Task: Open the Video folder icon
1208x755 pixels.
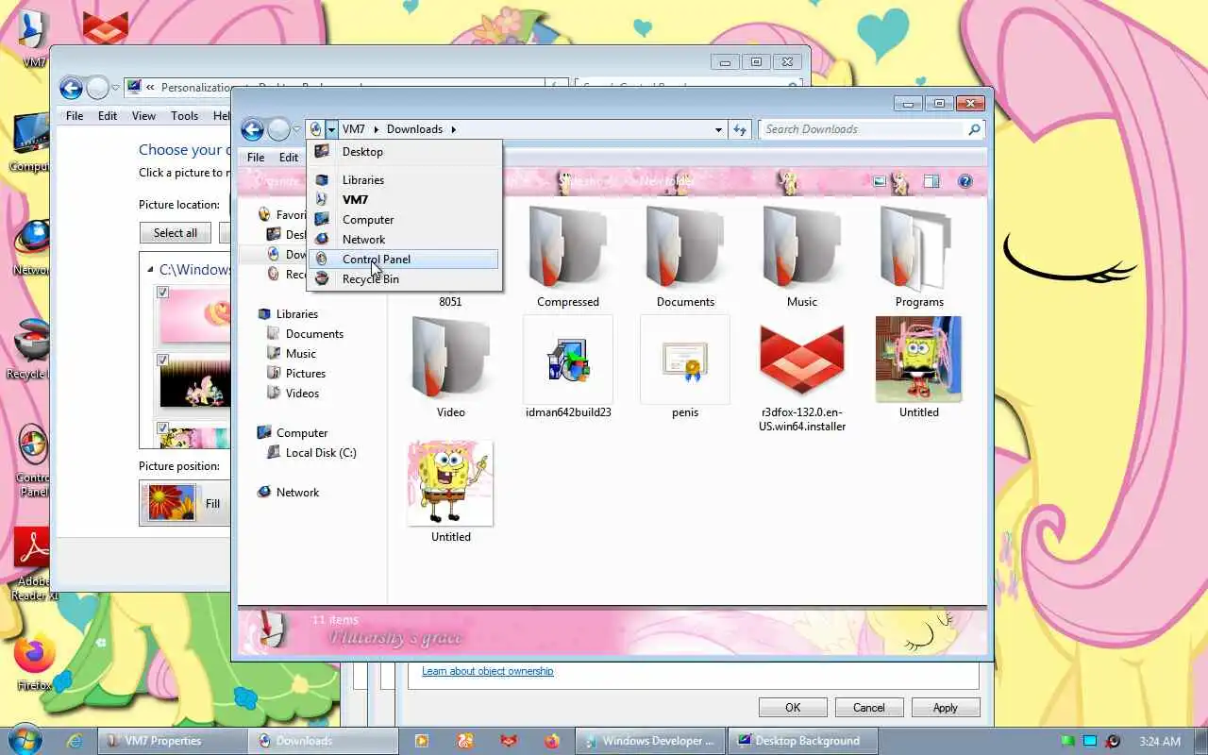Action: pyautogui.click(x=451, y=359)
